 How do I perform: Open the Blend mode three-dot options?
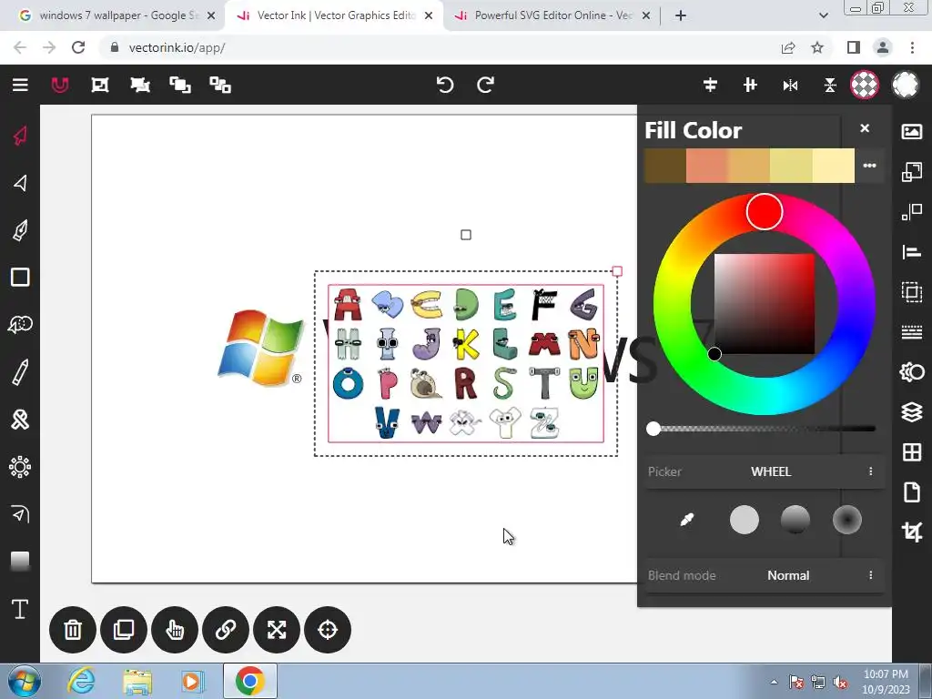(x=871, y=575)
